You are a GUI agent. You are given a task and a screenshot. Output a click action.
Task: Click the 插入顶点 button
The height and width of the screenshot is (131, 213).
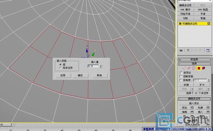194,103
